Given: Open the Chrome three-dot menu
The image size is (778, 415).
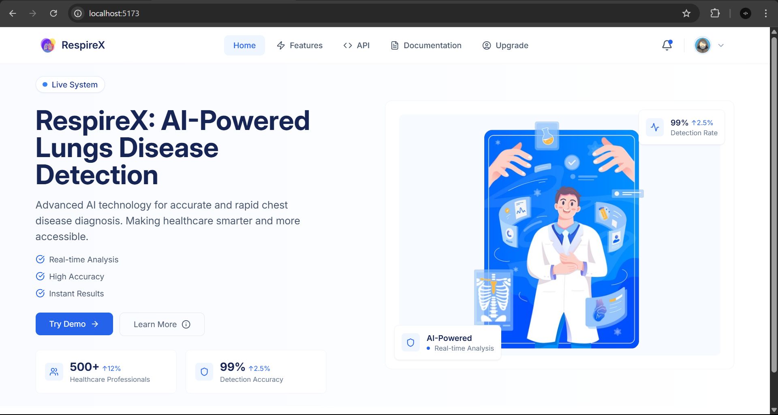Looking at the screenshot, I should [765, 13].
